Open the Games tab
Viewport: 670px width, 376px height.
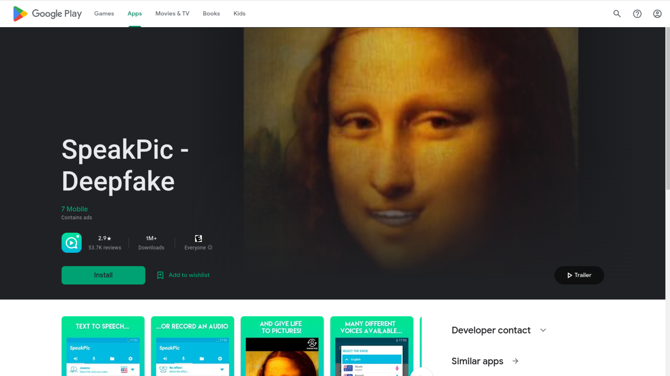click(104, 14)
